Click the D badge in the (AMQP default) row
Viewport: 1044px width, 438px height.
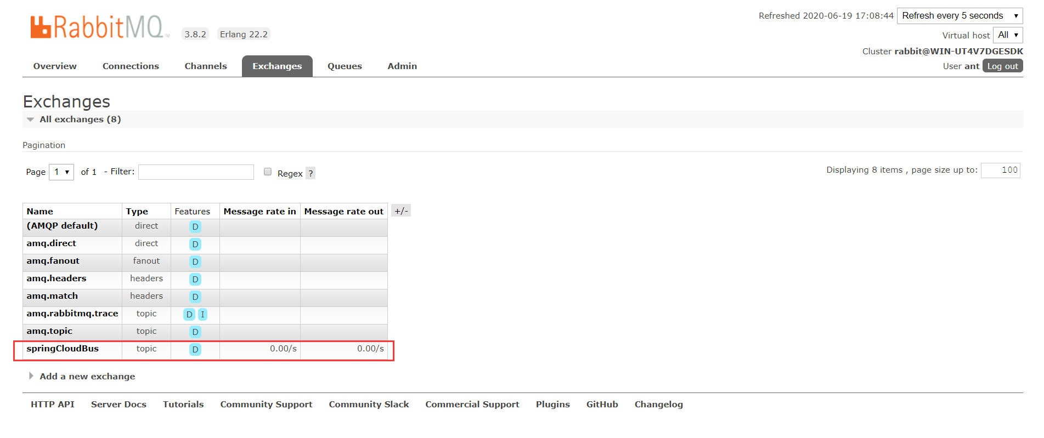click(195, 226)
